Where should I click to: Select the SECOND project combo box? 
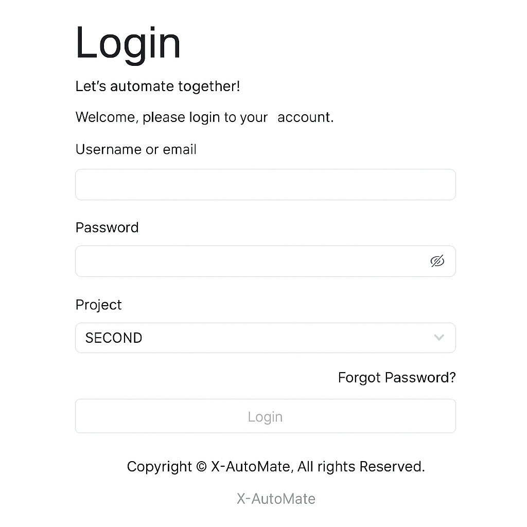point(265,338)
